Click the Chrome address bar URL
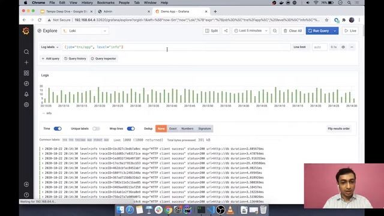Viewport: 384px width, 216px height. pyautogui.click(x=197, y=20)
